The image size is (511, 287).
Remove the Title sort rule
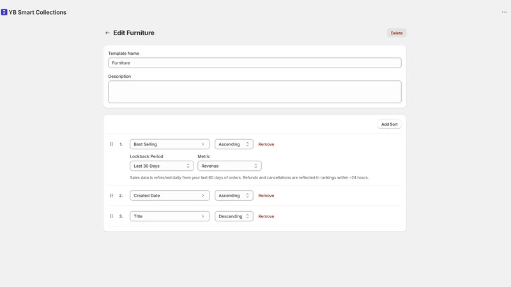266,216
